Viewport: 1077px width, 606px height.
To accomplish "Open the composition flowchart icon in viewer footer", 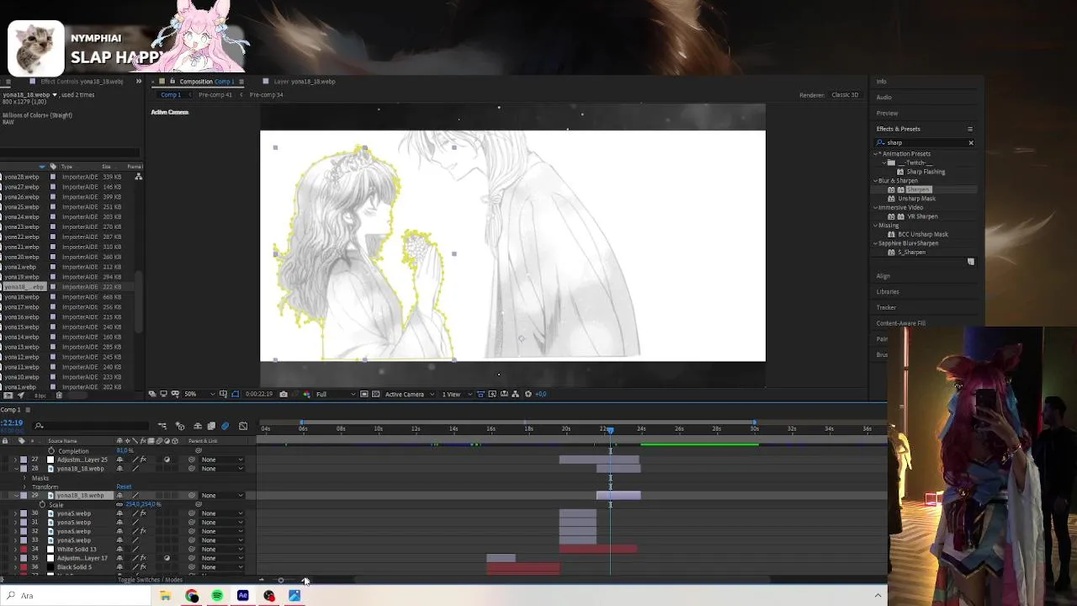I will (x=516, y=394).
